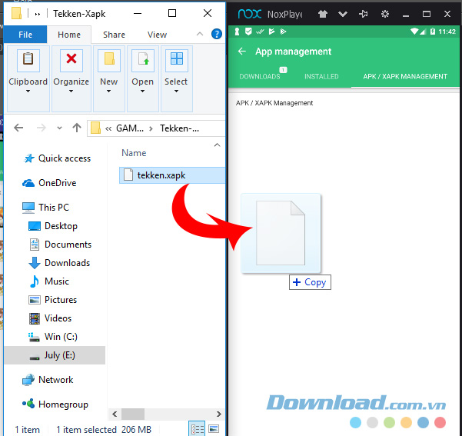Click the Play Store icon in status bar
The height and width of the screenshot is (436, 462).
tap(283, 32)
